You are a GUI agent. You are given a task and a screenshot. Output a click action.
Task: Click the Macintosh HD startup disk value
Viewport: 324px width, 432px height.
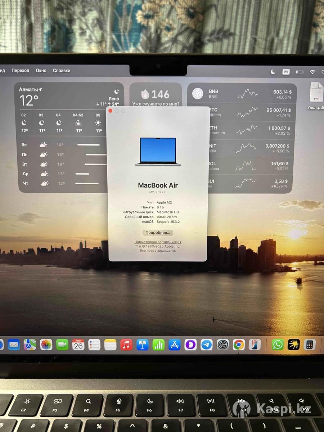[168, 212]
